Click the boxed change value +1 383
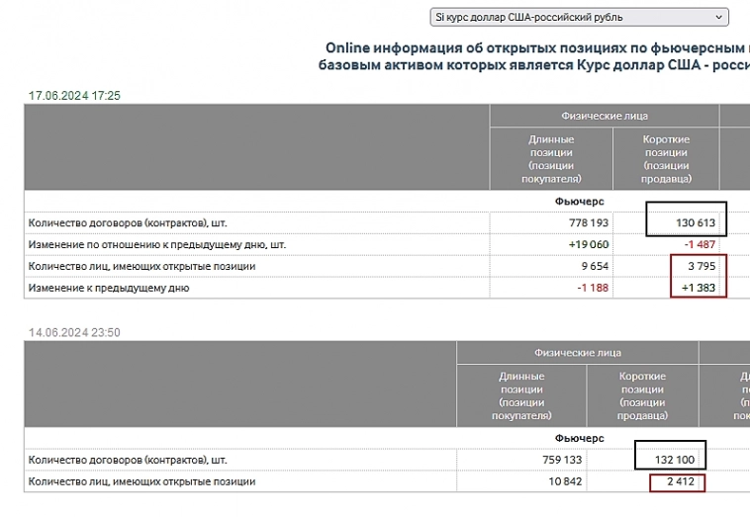750x517 pixels. pos(699,288)
